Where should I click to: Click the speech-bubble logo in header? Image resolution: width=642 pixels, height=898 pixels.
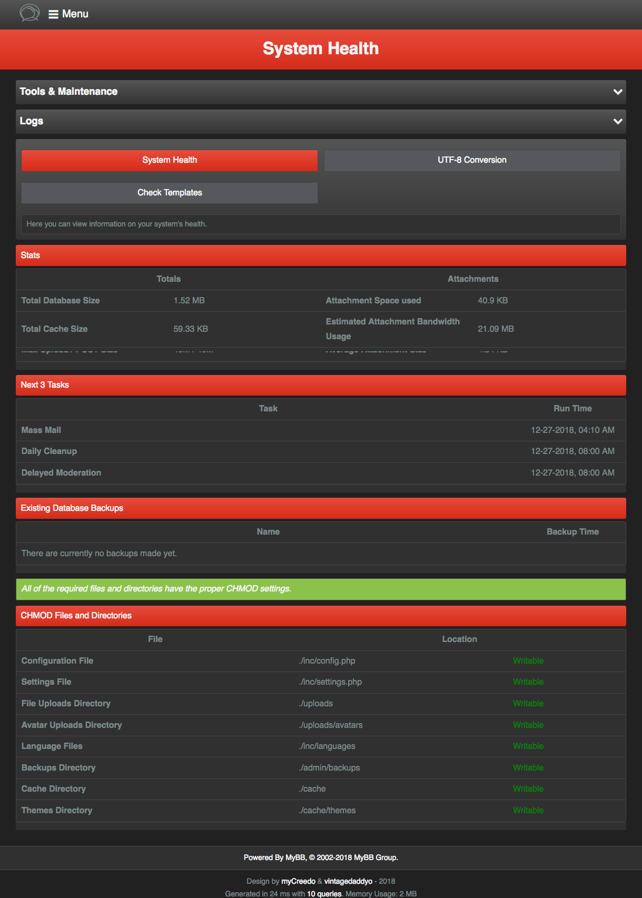29,13
